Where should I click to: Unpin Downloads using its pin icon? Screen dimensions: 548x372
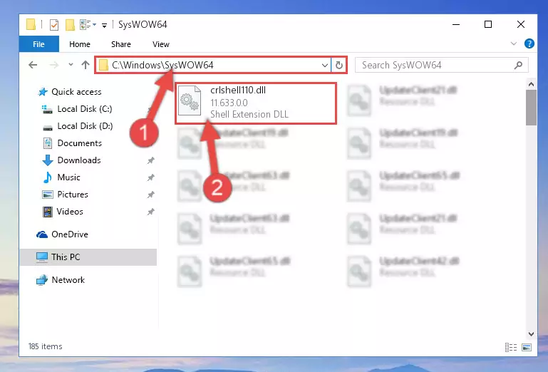(150, 160)
